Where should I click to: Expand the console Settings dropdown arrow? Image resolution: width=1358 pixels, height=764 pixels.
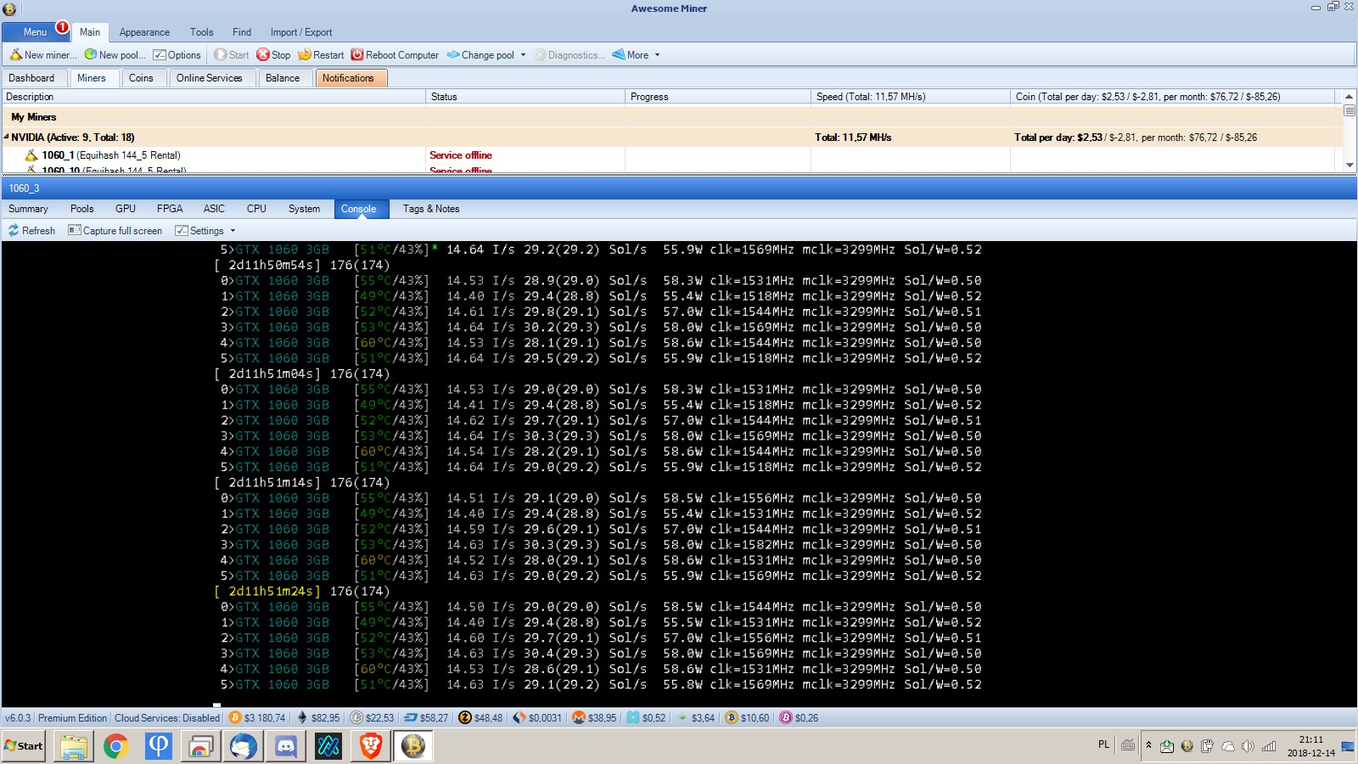pyautogui.click(x=233, y=231)
